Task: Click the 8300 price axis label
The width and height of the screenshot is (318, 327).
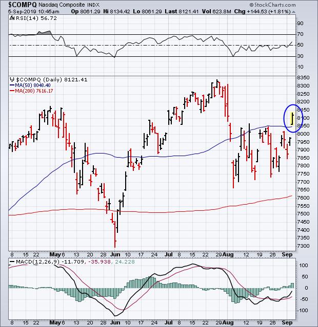Action: (x=303, y=85)
